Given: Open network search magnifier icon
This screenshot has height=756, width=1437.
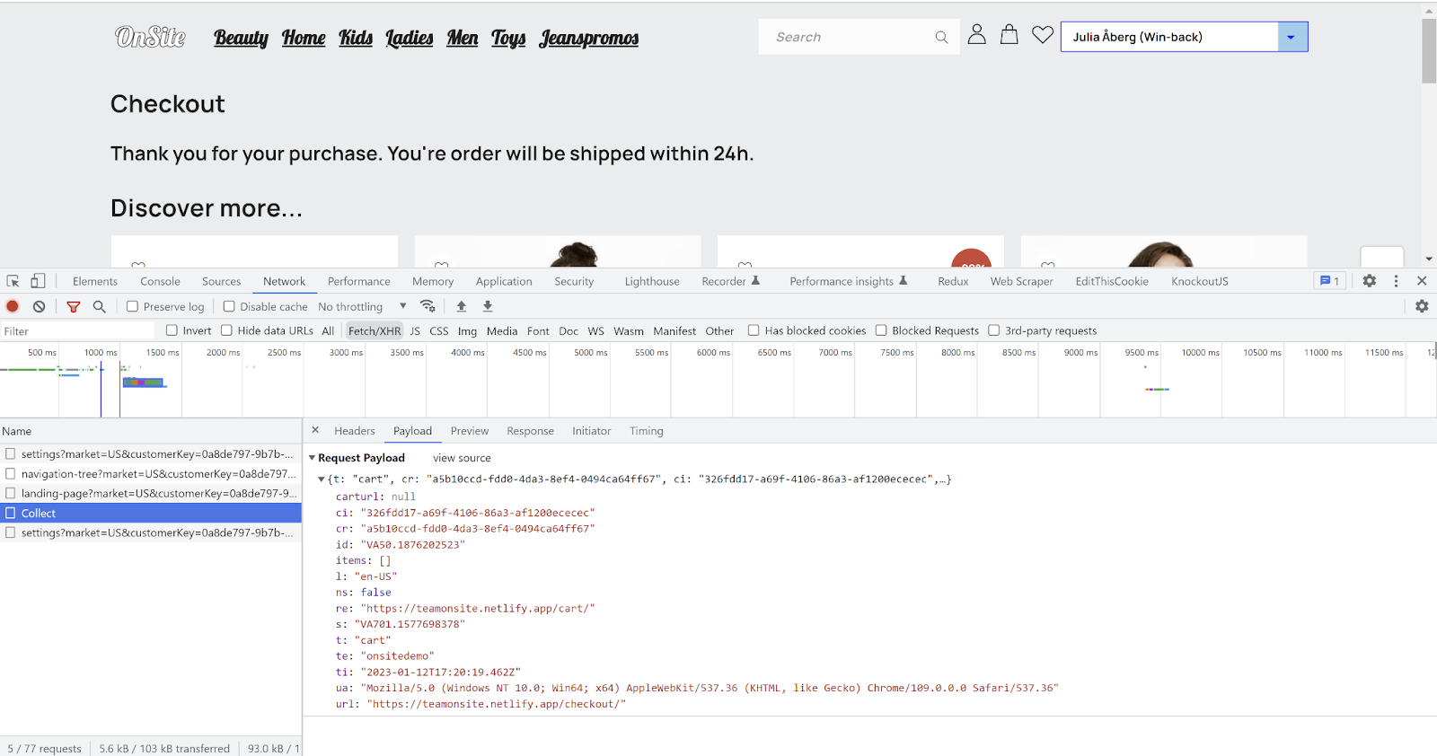Looking at the screenshot, I should (x=100, y=306).
